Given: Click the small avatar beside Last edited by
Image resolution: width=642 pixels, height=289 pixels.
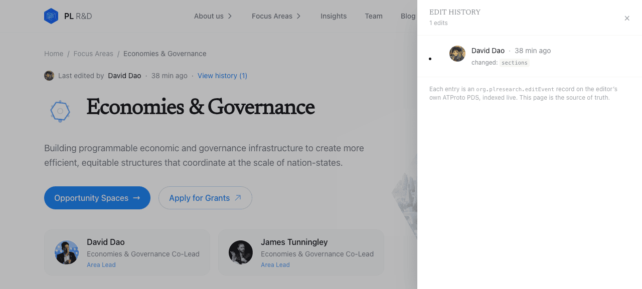Looking at the screenshot, I should [x=49, y=76].
